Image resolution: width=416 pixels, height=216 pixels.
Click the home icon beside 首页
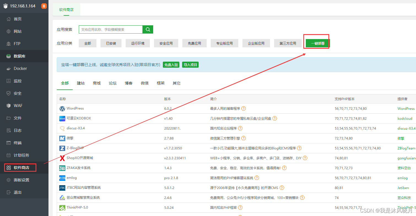(9, 19)
